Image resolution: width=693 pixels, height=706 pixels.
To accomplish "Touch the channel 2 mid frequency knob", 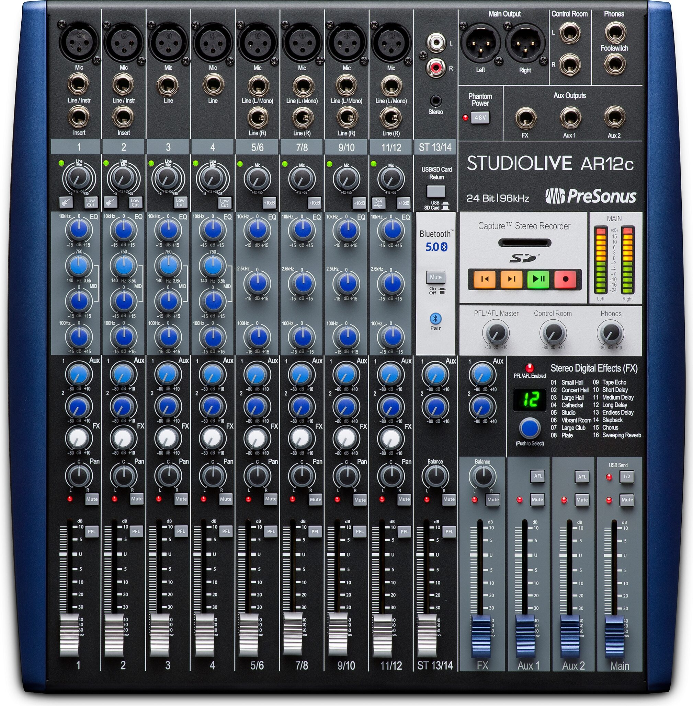I will coord(124,266).
